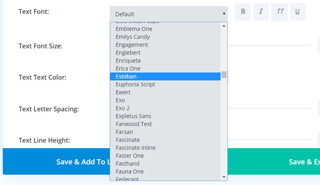Pick the Englebert font
320x185 pixels.
coord(128,53)
